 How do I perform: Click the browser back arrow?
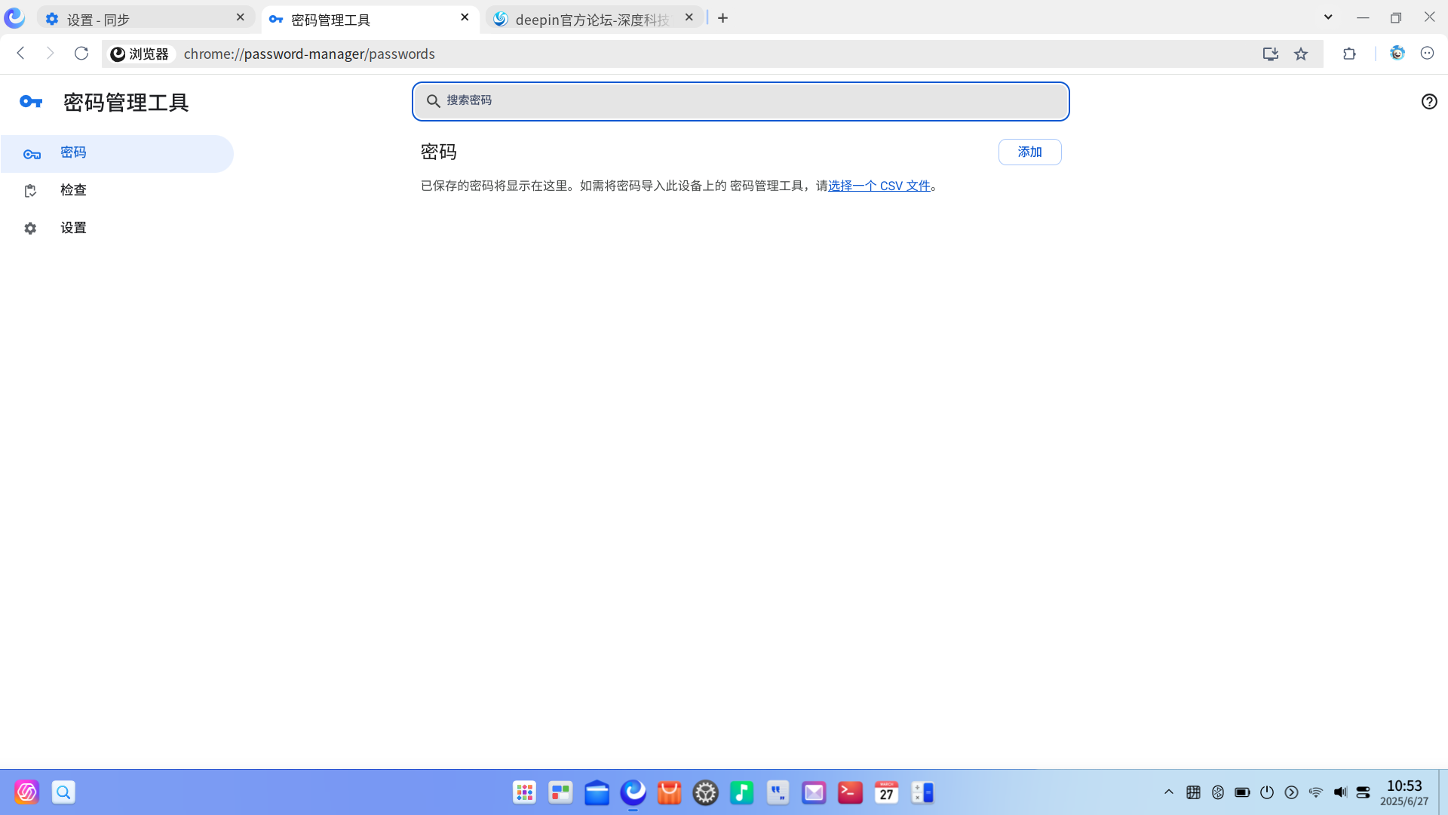pyautogui.click(x=21, y=53)
